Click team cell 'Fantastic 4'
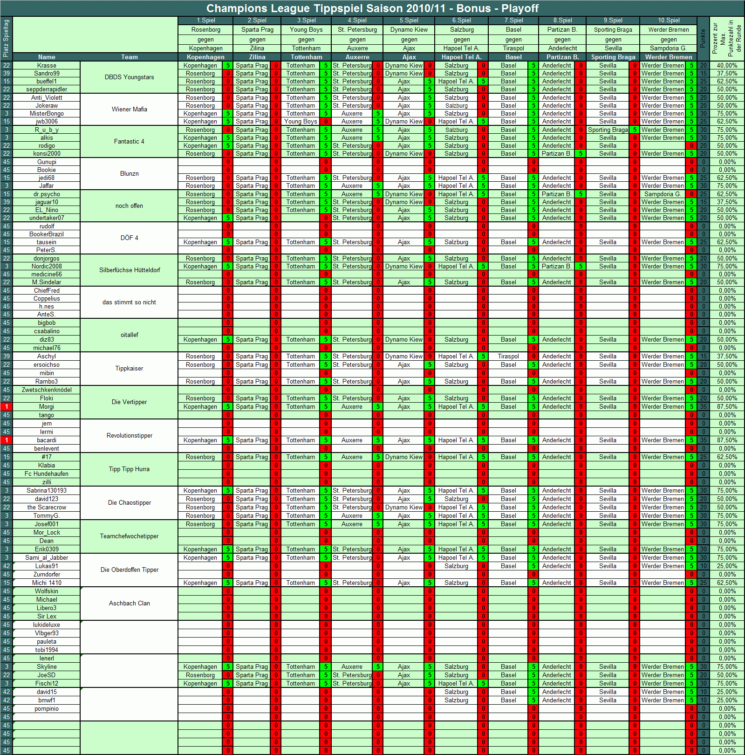745x755 pixels. point(129,142)
